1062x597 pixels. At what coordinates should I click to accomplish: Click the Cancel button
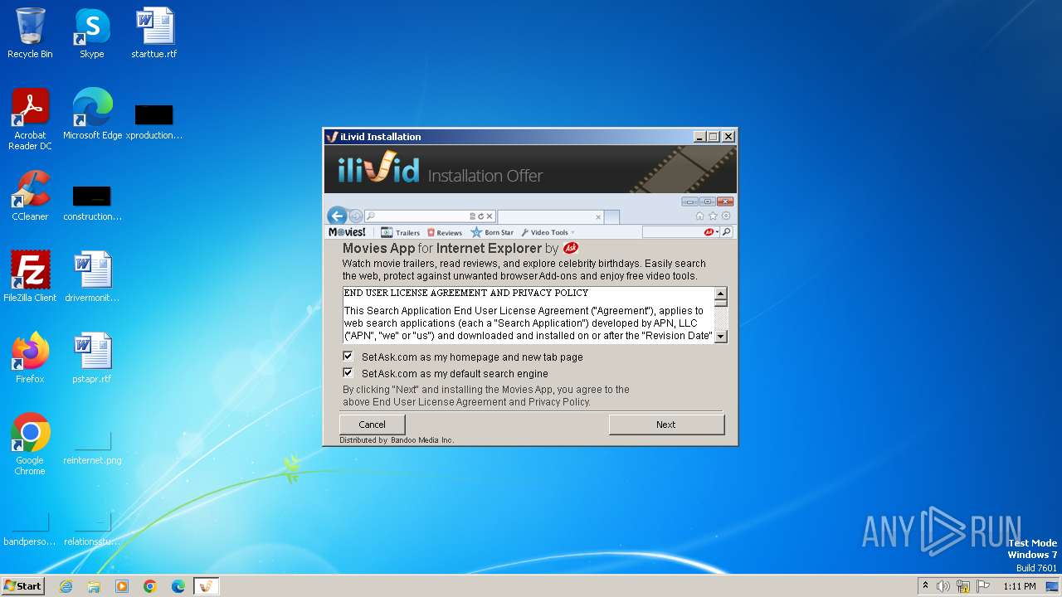pyautogui.click(x=372, y=425)
